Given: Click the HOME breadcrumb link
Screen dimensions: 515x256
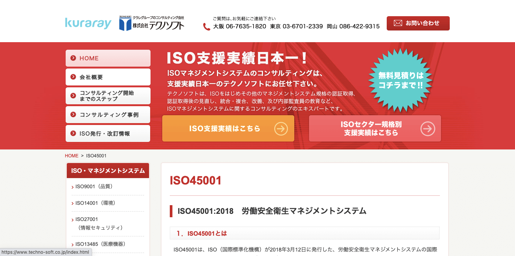Looking at the screenshot, I should tap(72, 156).
